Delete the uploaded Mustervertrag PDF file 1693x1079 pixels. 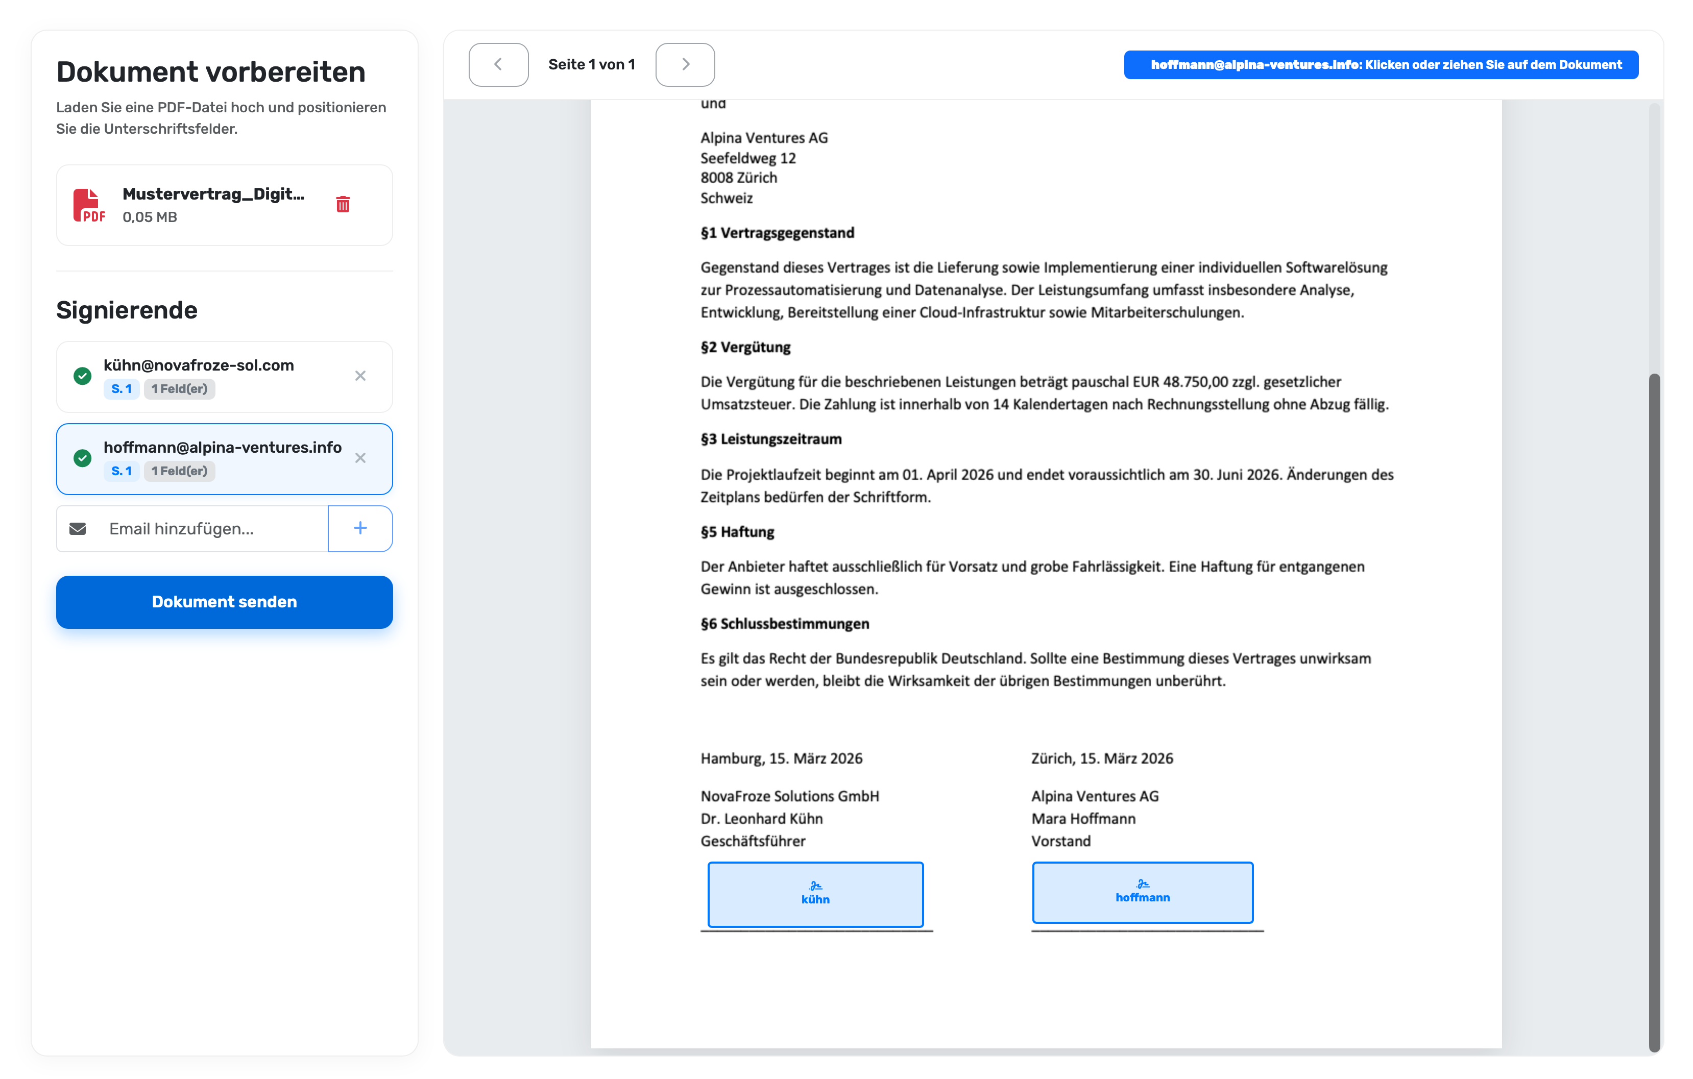343,205
